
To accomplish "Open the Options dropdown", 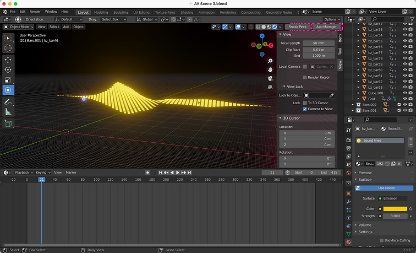I will (x=332, y=19).
